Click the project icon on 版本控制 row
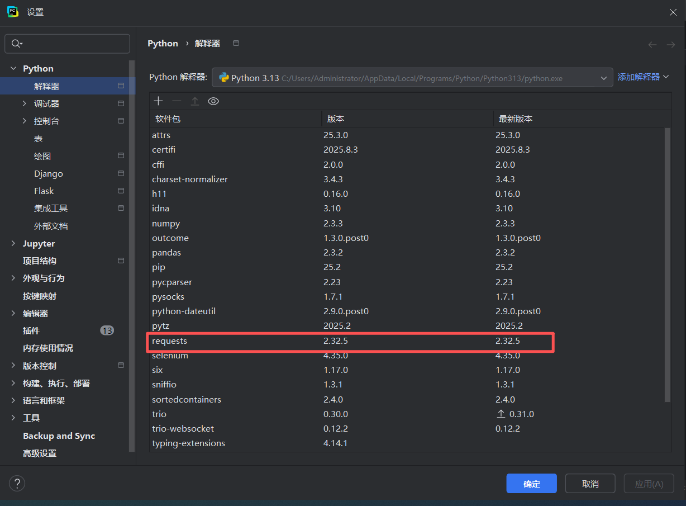Screen dimensions: 686x506 pos(121,366)
